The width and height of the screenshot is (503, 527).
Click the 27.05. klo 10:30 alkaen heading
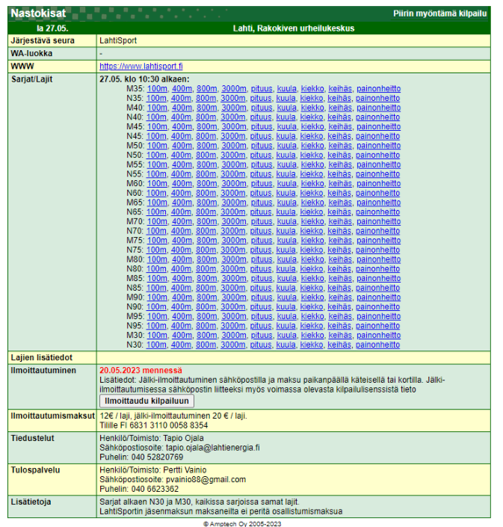(145, 79)
